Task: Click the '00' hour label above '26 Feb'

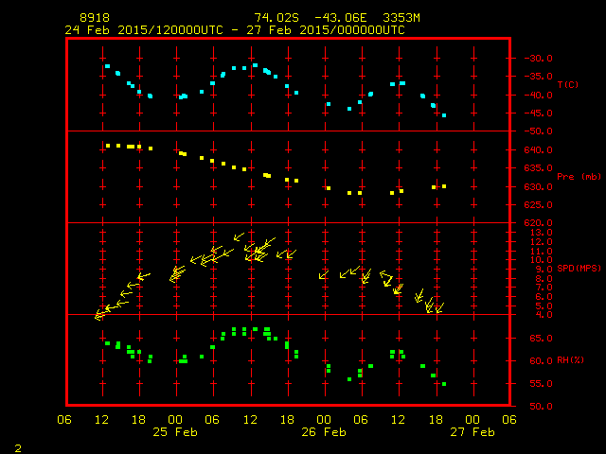Action: (x=324, y=419)
